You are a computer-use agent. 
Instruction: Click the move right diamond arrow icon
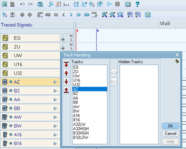30,15
